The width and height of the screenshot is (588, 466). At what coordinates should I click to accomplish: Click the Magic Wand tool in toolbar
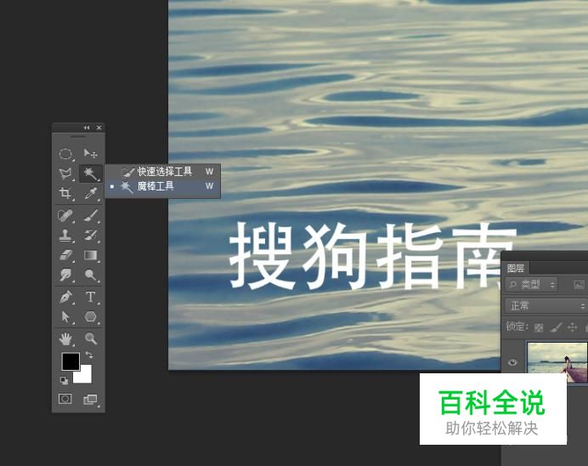90,173
